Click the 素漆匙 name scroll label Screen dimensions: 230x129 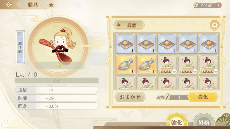[20, 47]
